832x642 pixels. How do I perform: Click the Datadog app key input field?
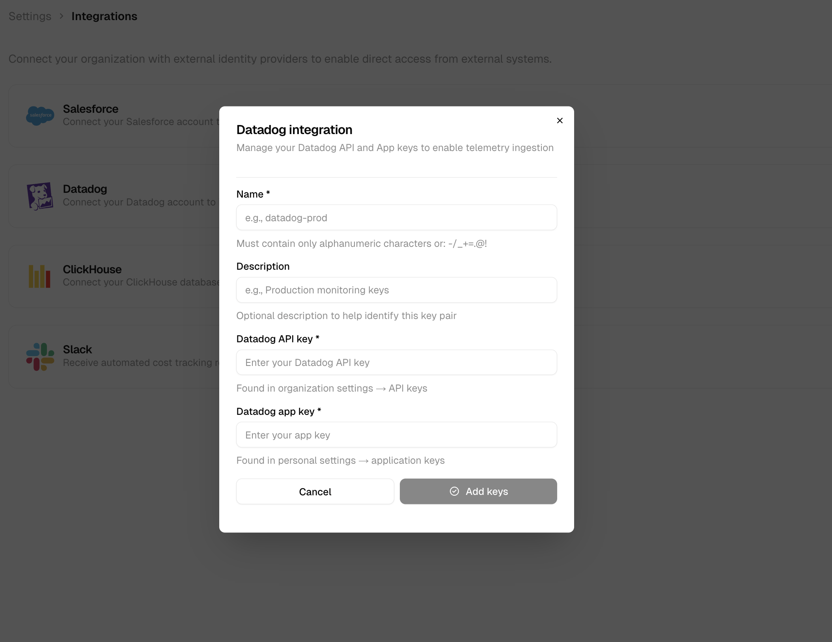396,435
